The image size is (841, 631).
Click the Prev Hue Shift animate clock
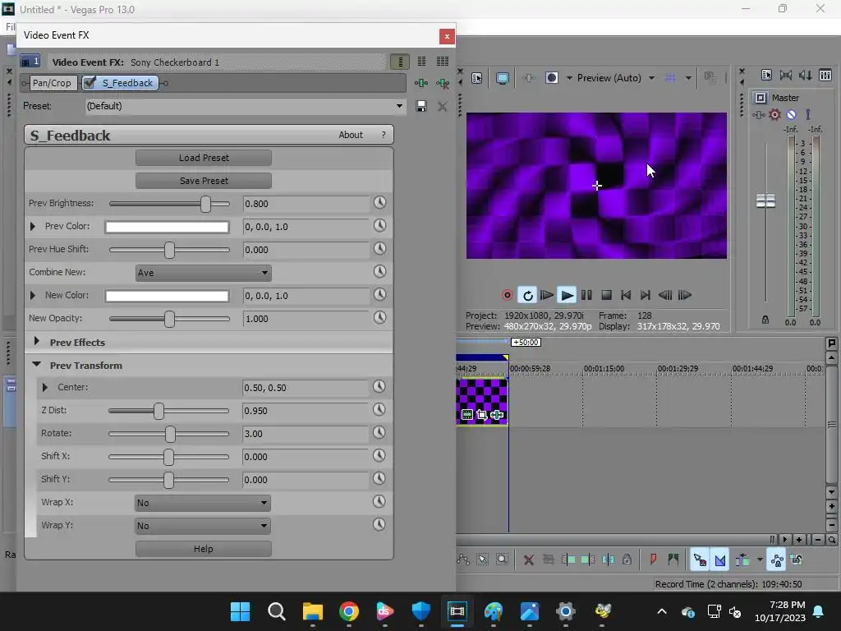coord(379,248)
